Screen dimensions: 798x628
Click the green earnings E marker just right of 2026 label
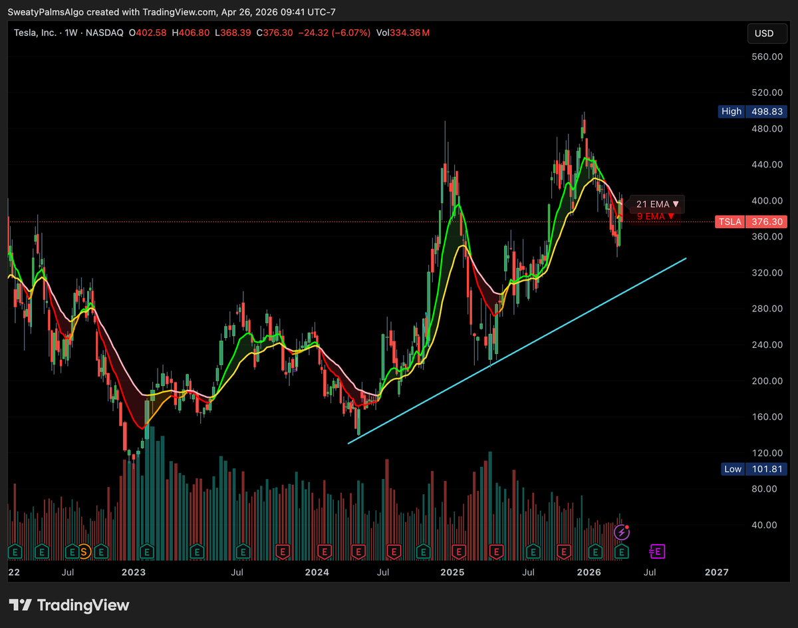click(595, 551)
